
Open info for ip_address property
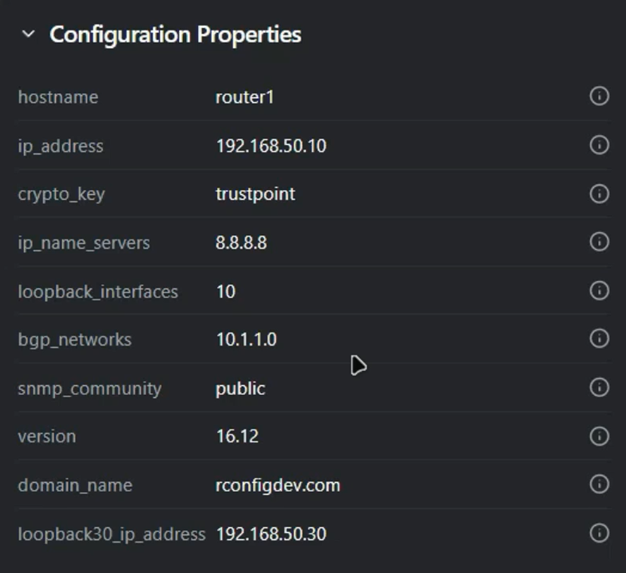599,145
